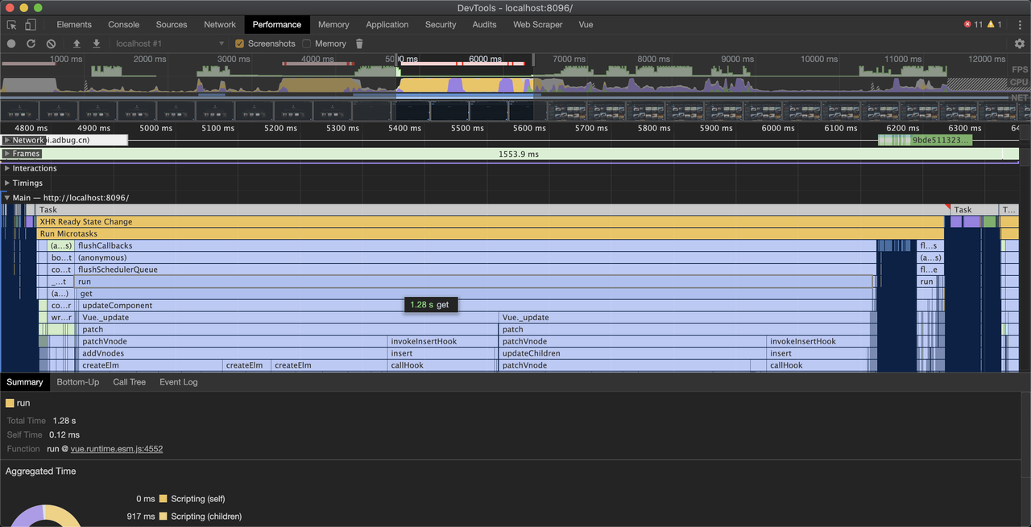Open the vue.runtime.esm.js:4552 source link
The width and height of the screenshot is (1031, 527).
point(116,449)
